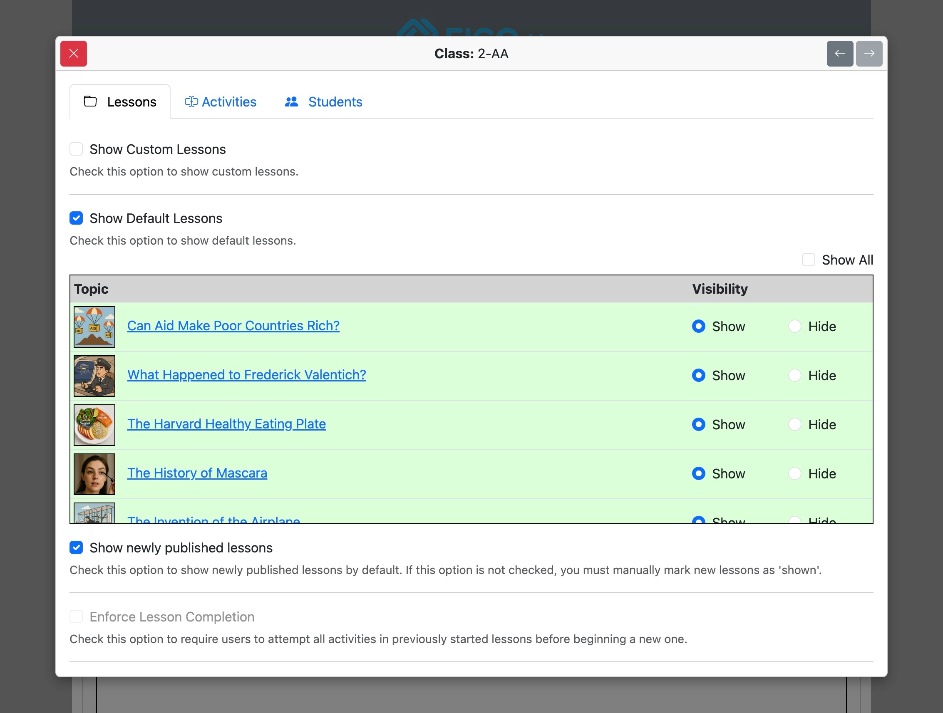The height and width of the screenshot is (713, 943).
Task: Enable Show Custom Lessons checkbox
Action: click(76, 149)
